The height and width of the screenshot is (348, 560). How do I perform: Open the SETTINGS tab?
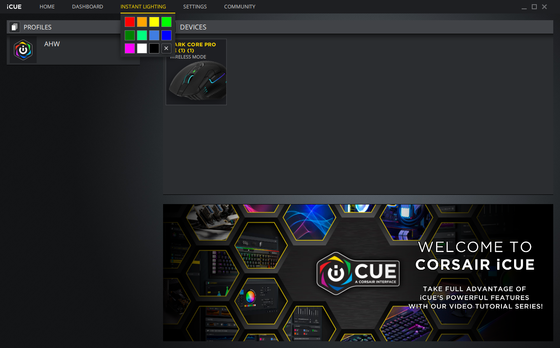195,7
